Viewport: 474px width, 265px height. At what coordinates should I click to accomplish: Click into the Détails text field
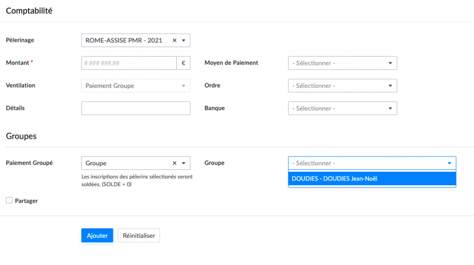click(136, 108)
